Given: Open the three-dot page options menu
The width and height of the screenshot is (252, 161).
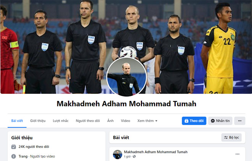Looking at the screenshot, I should (240, 121).
